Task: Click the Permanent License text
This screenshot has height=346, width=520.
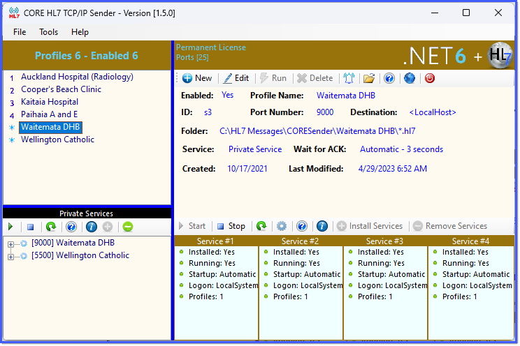Action: 211,47
